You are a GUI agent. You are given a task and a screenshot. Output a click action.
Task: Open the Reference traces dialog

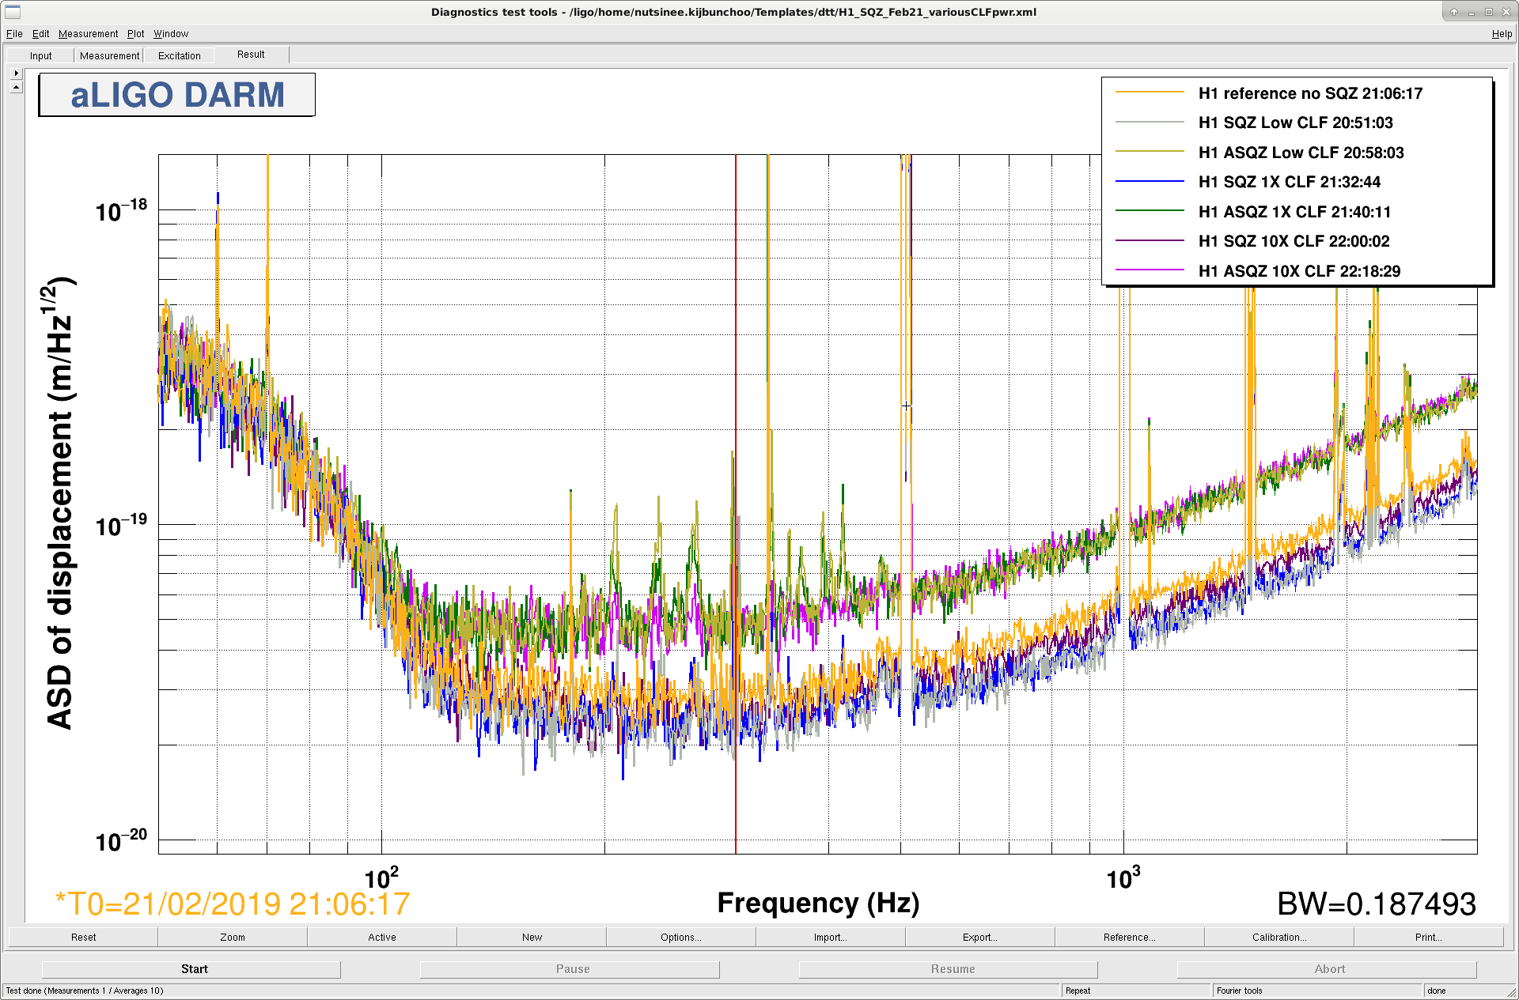click(x=1130, y=937)
